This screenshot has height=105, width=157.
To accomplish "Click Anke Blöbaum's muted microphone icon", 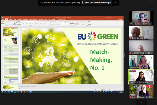I will point(130,97).
